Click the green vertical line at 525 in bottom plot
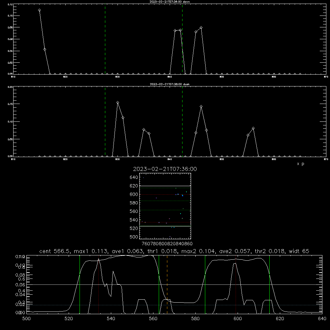Screen dimensions: 330x330 tap(80, 284)
